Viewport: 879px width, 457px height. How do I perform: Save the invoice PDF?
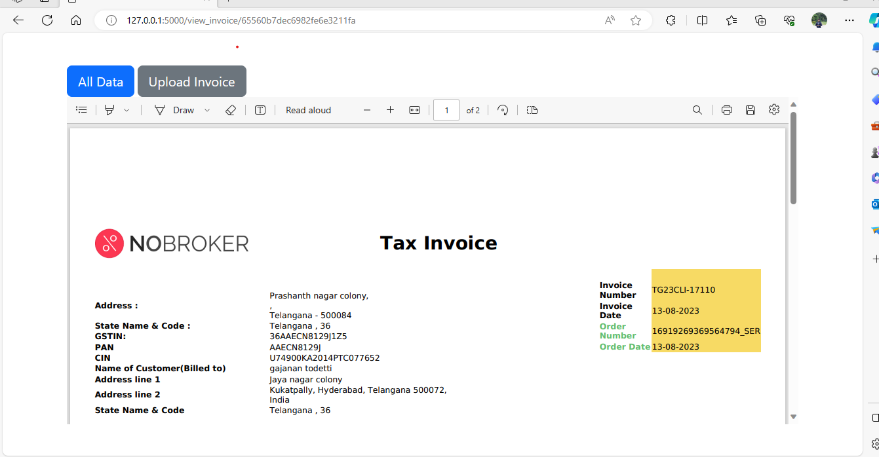pos(751,109)
